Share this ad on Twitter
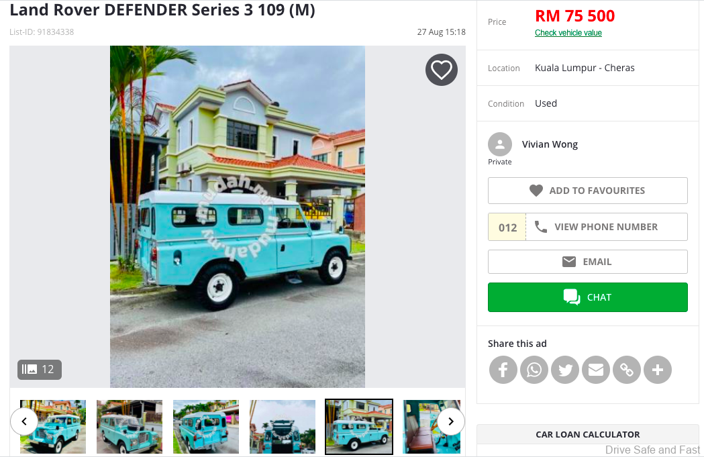The height and width of the screenshot is (457, 704). [565, 370]
